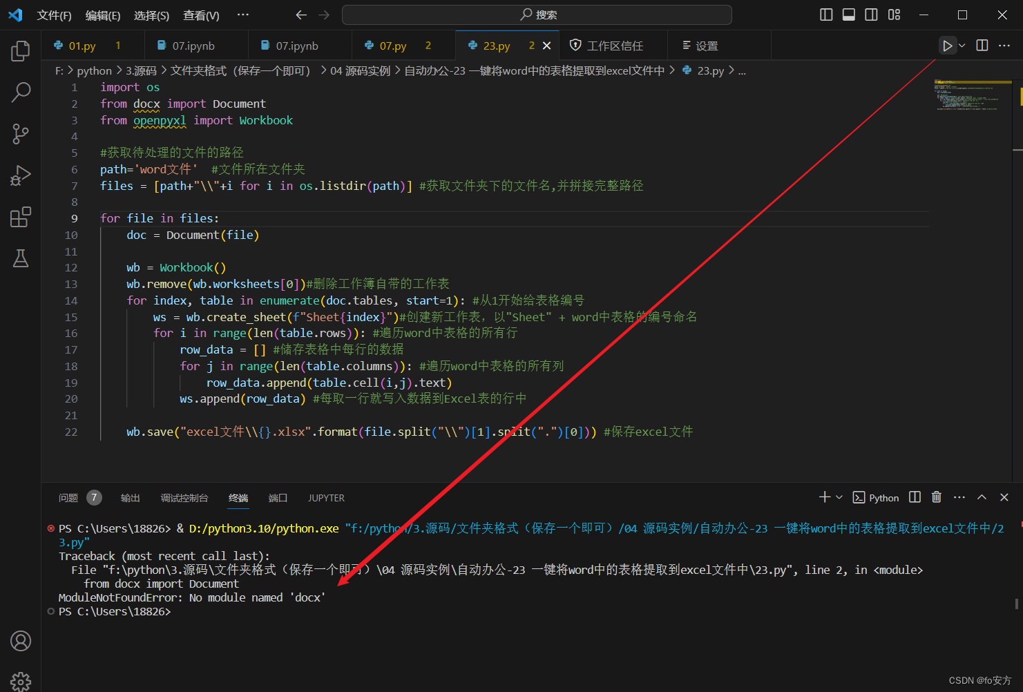Image resolution: width=1023 pixels, height=692 pixels.
Task: Click line number 9 in gutter
Action: 74,218
